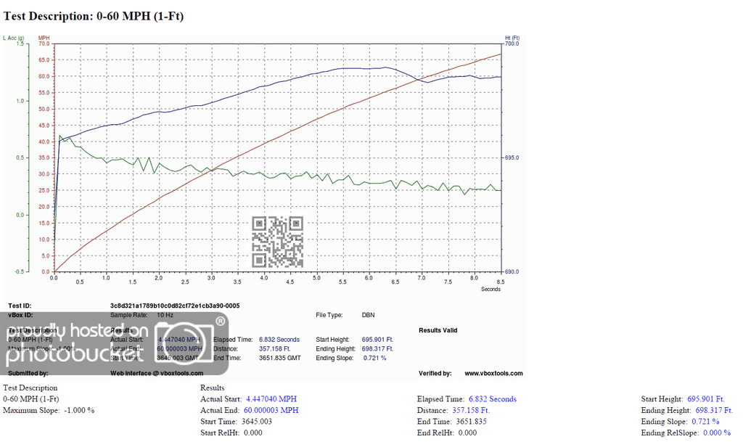Click the "8.5" seconds axis tick
Viewport: 743px width, 442px height.
tap(501, 282)
